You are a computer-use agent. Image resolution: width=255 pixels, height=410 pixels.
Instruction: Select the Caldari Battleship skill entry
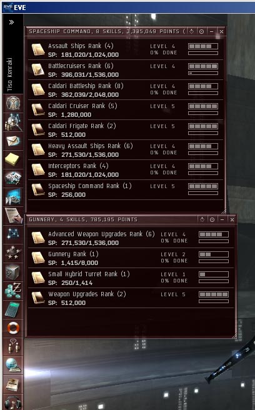pyautogui.click(x=126, y=90)
